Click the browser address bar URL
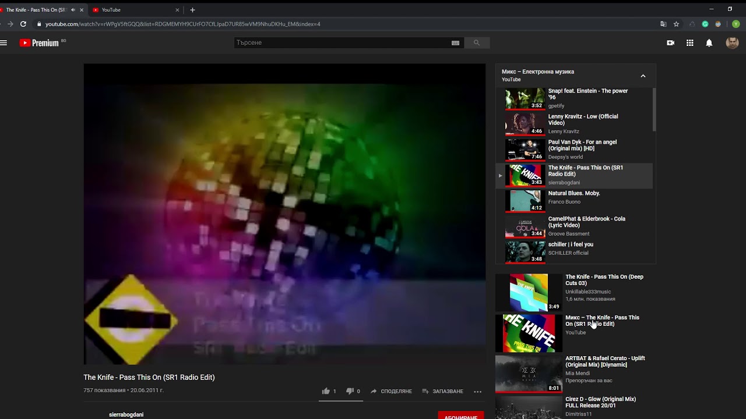 183,24
